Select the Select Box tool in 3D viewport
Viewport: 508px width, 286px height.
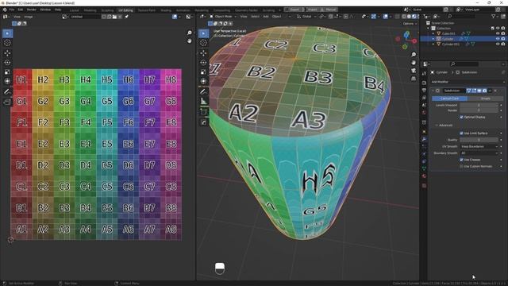coord(203,33)
